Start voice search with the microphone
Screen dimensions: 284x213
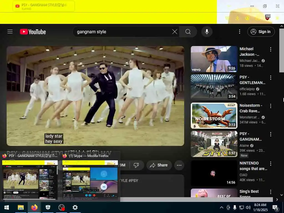click(x=207, y=32)
